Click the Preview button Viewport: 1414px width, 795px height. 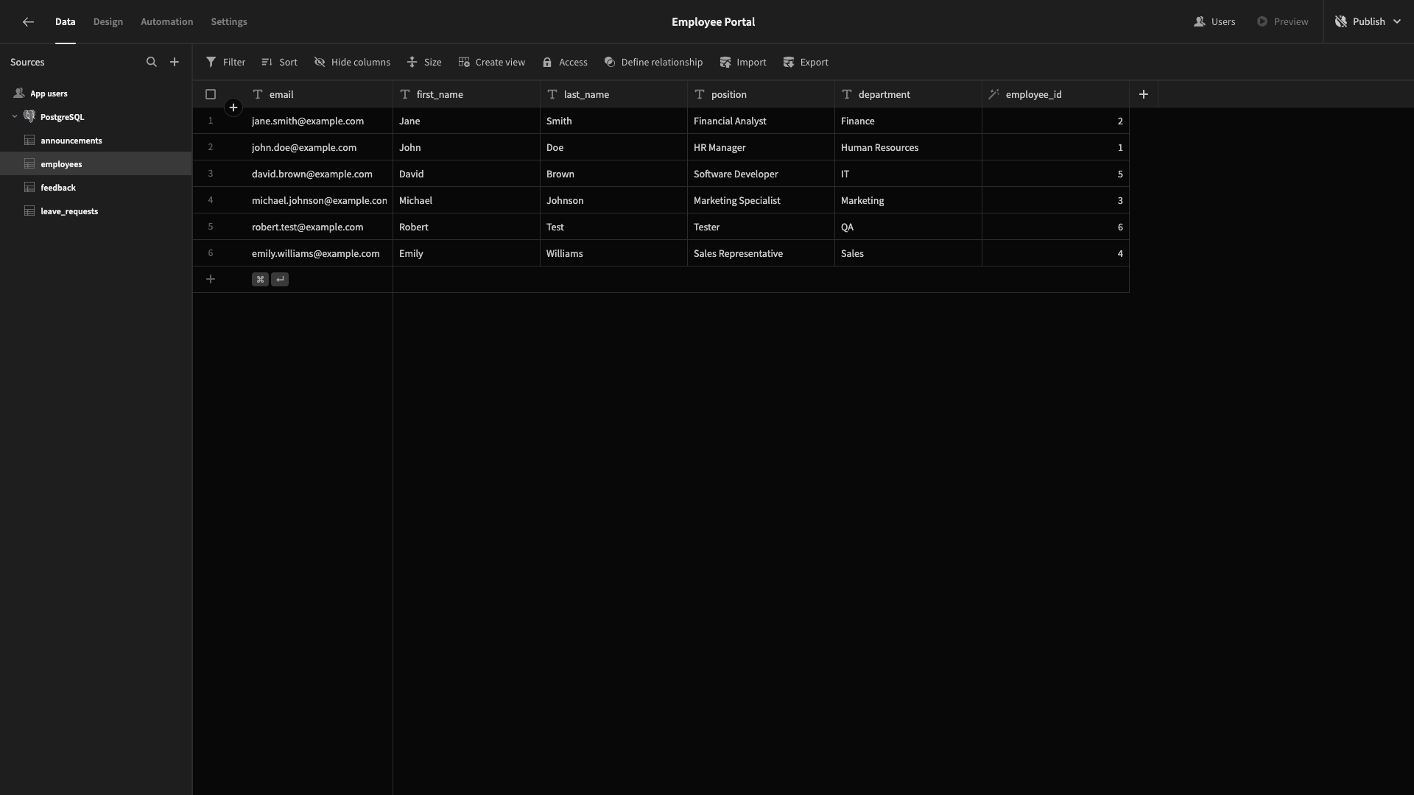coord(1282,22)
